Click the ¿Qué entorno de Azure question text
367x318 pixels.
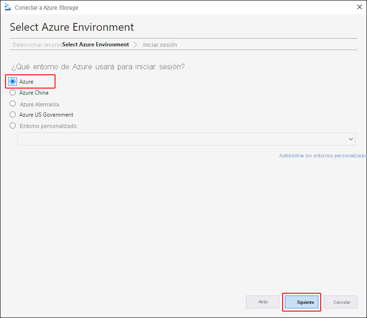click(x=98, y=67)
